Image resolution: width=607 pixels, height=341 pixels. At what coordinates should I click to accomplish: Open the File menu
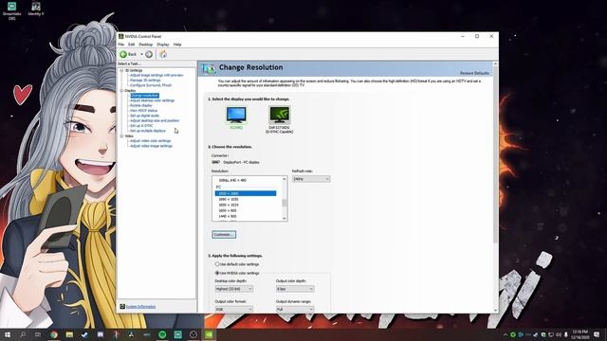point(121,45)
